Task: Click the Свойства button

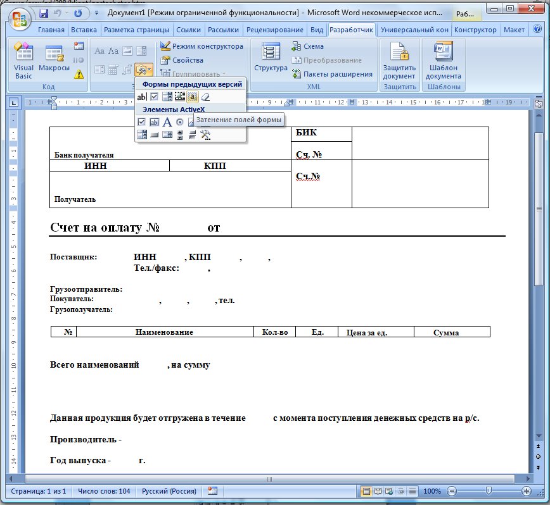Action: click(182, 60)
